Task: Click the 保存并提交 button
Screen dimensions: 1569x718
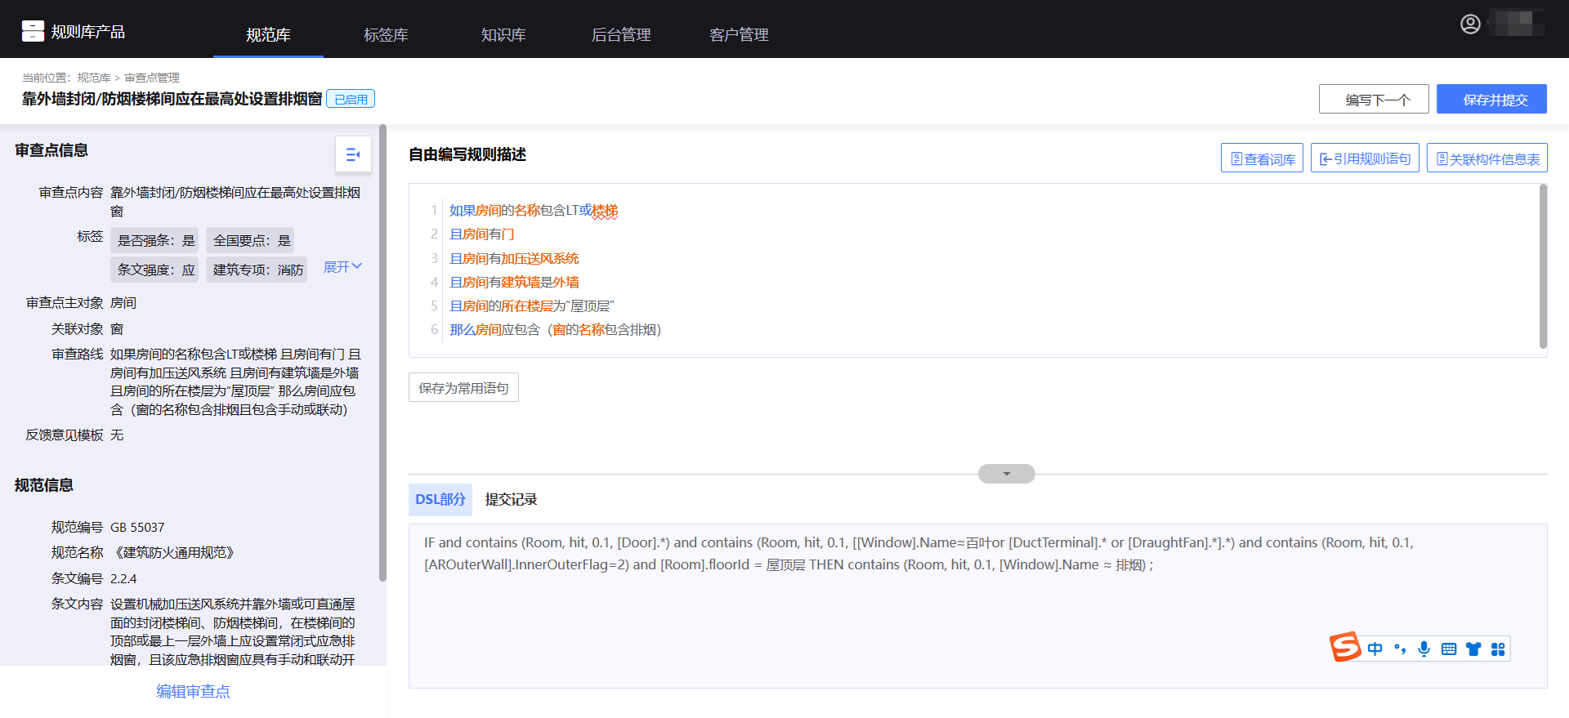Action: tap(1491, 99)
